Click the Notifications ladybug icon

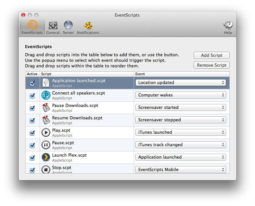(88, 26)
